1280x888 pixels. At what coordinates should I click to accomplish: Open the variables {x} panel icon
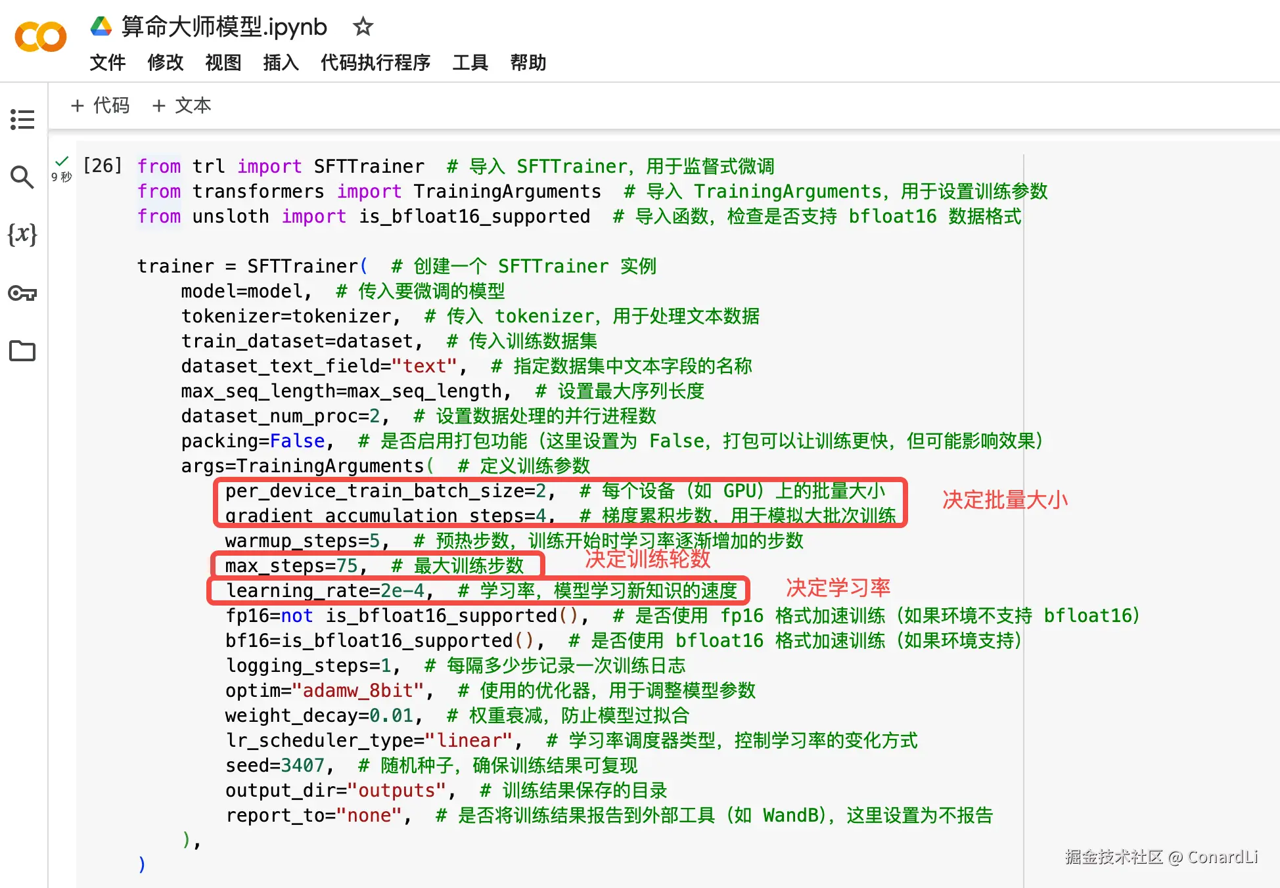tap(22, 234)
